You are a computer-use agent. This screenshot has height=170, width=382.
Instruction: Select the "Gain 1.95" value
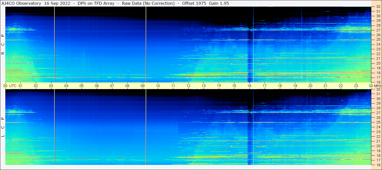point(219,3)
